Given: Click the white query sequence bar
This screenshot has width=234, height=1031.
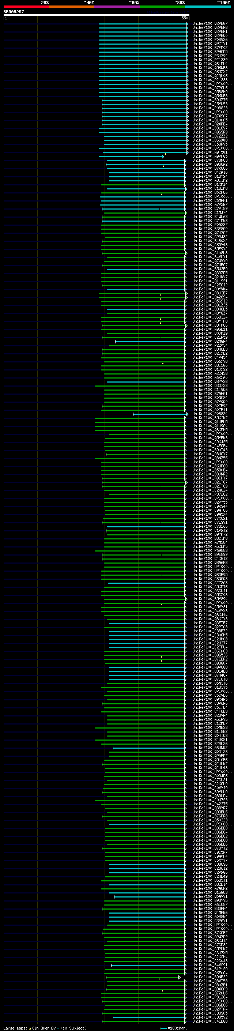Looking at the screenshot, I should point(96,15).
